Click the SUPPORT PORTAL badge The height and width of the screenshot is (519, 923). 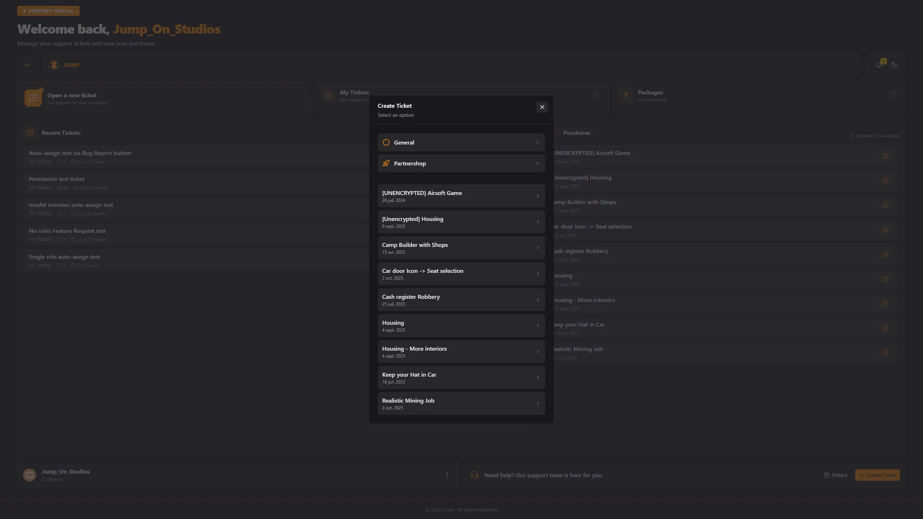pyautogui.click(x=48, y=11)
